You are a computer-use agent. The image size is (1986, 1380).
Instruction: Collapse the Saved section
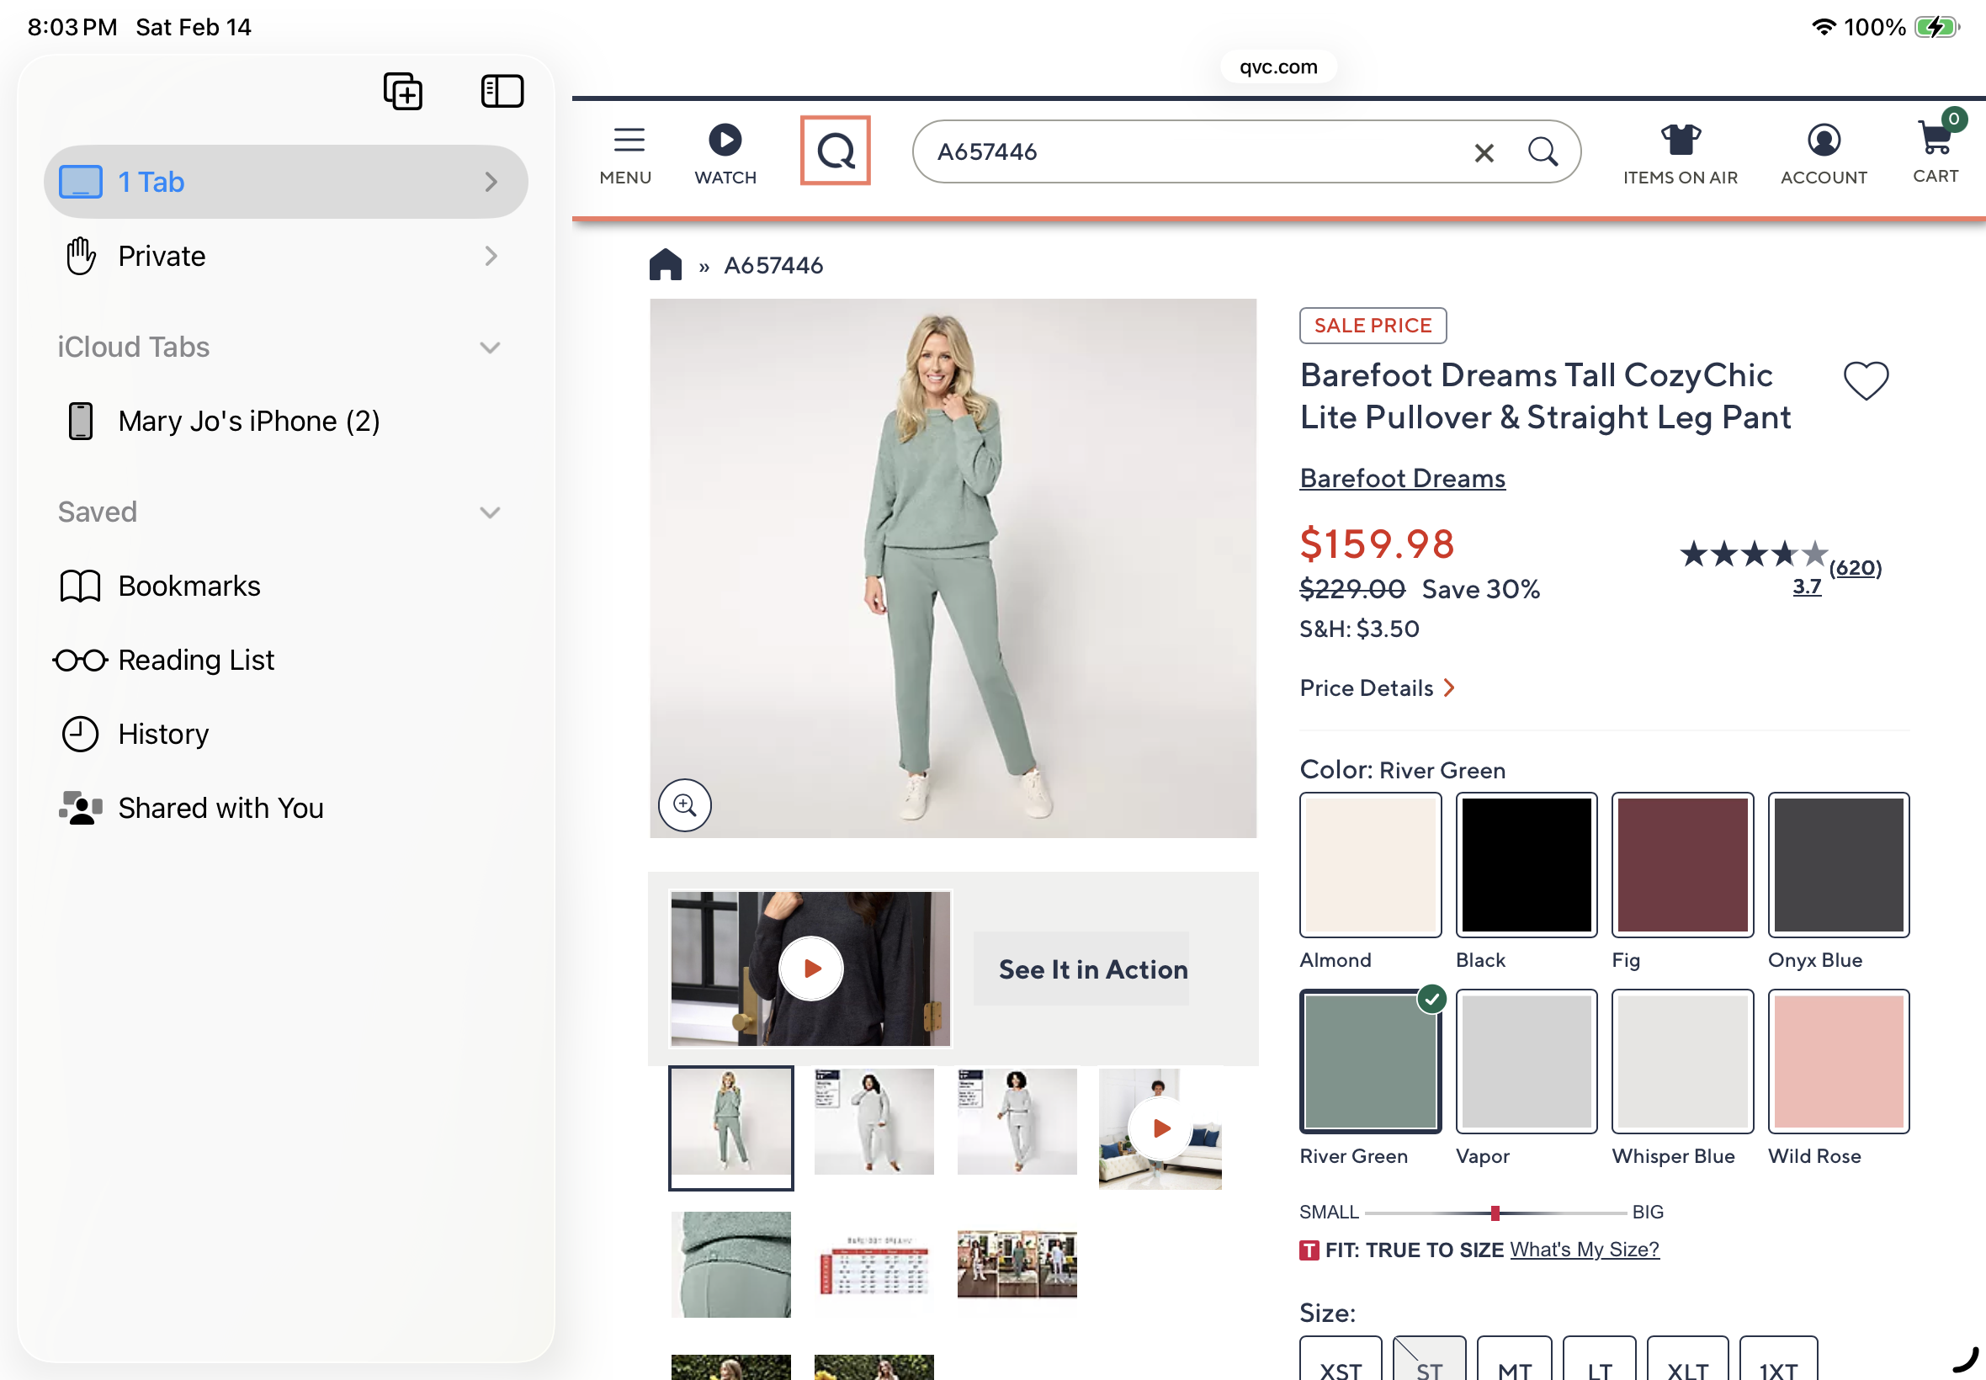pyautogui.click(x=490, y=512)
